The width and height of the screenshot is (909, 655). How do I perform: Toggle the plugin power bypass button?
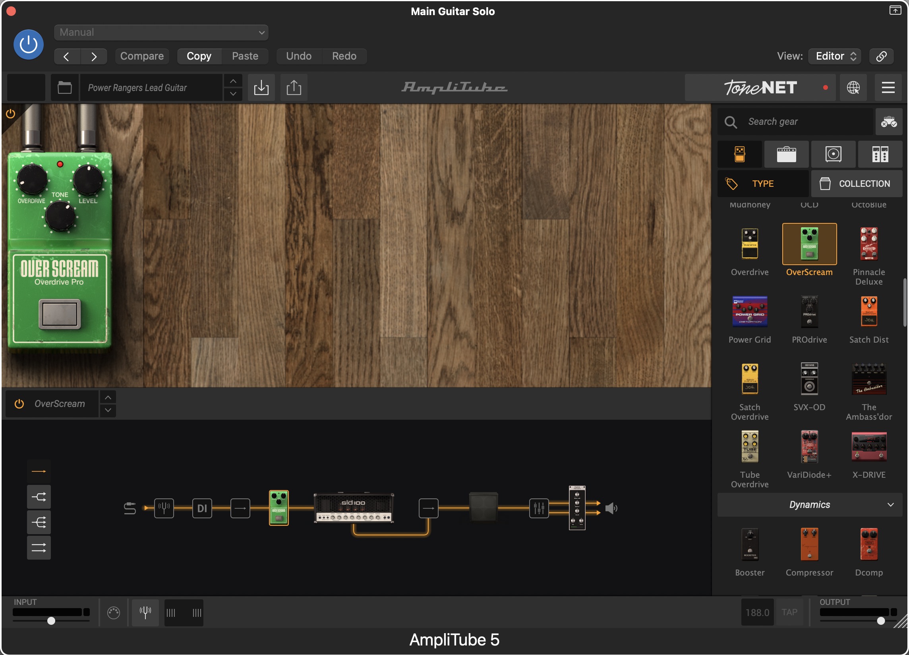click(29, 44)
